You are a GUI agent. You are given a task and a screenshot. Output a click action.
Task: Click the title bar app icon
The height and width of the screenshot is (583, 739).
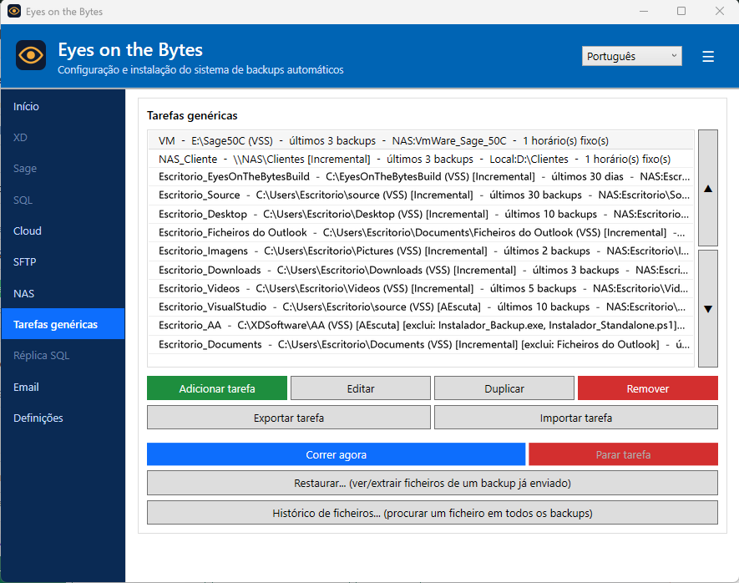pos(14,12)
